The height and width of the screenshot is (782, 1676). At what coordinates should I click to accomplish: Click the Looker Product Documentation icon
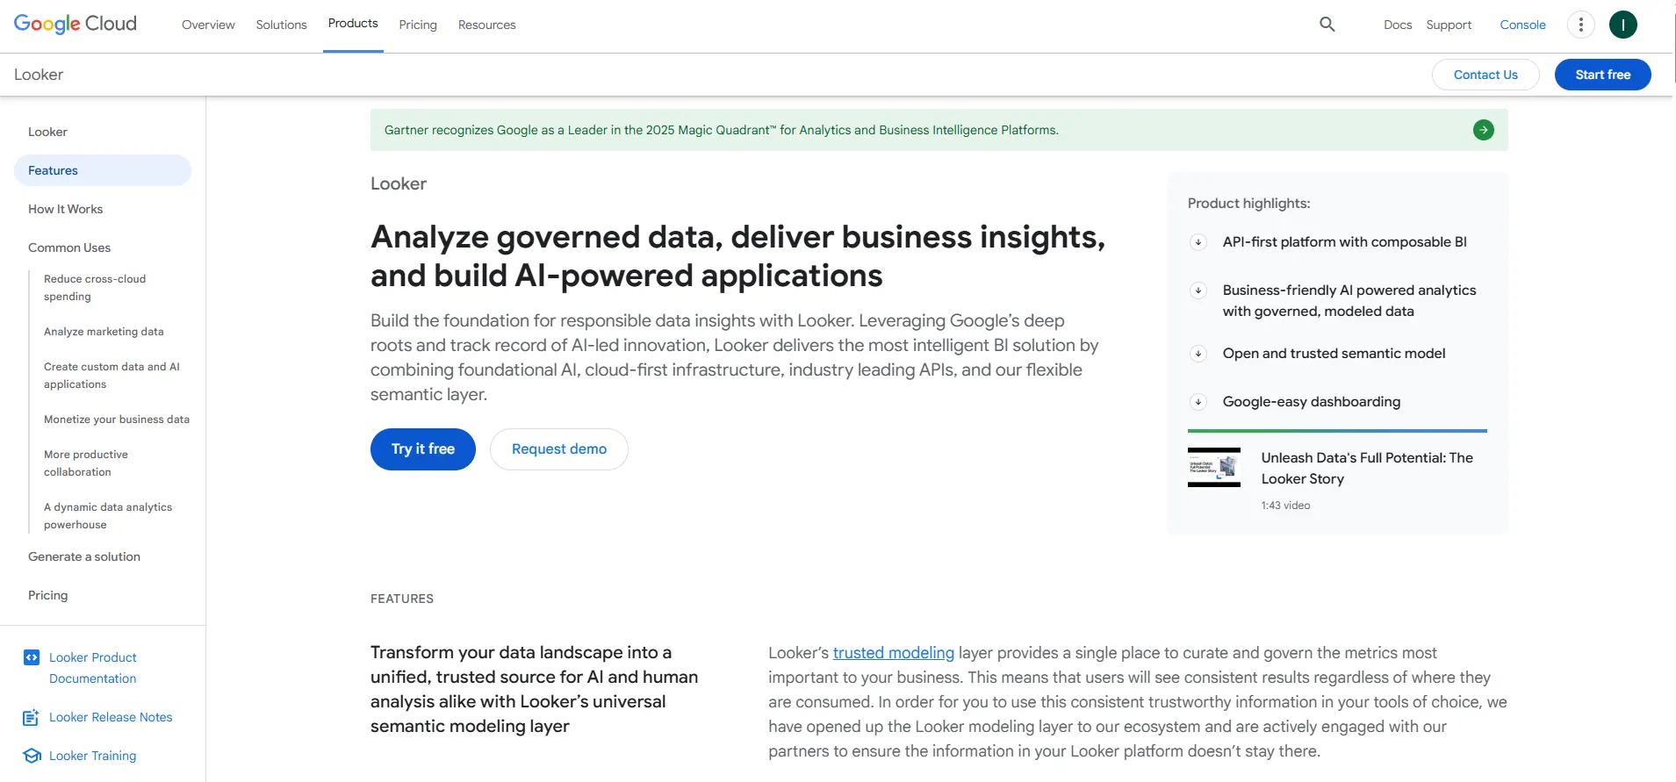click(x=32, y=657)
